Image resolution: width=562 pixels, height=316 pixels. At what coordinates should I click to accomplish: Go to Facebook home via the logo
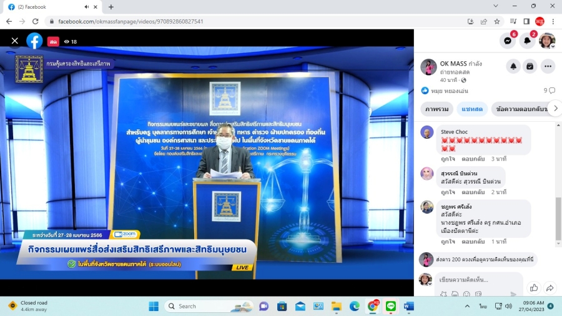34,41
